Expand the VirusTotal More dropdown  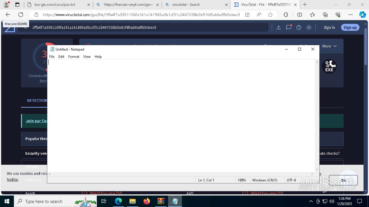pos(329,46)
